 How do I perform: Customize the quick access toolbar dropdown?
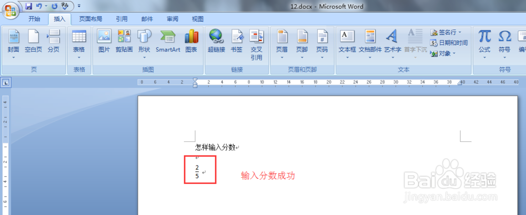79,6
